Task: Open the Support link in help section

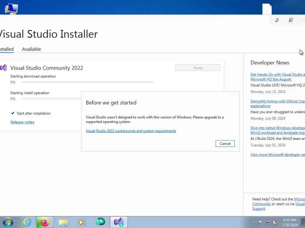Action: click(x=259, y=209)
